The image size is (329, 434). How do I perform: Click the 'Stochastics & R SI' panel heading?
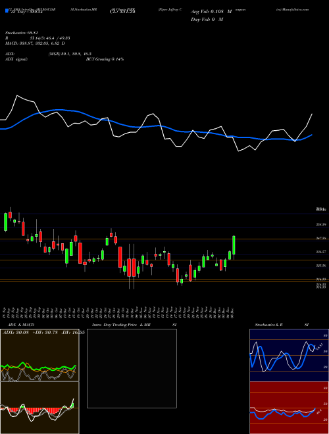coord(282,325)
